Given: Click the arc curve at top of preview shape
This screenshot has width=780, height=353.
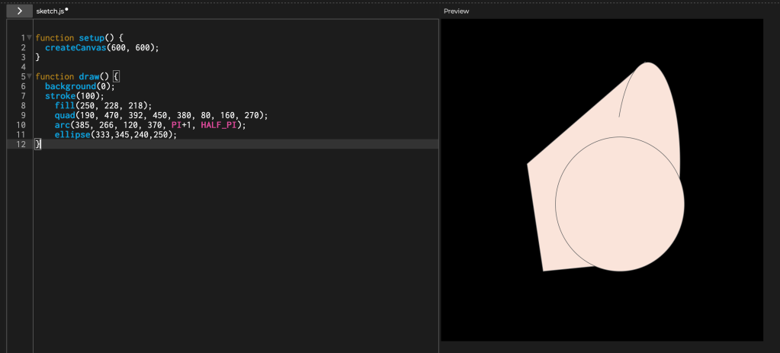Looking at the screenshot, I should pos(624,91).
